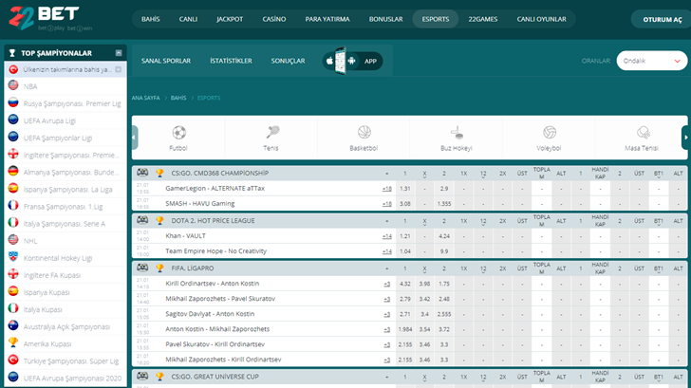Expand the Ülkenizin takımlarına bahis row arrow
691x388 pixels.
tap(118, 69)
